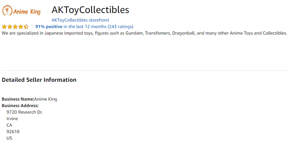Click the seller description about Japanese toys

[x=144, y=33]
